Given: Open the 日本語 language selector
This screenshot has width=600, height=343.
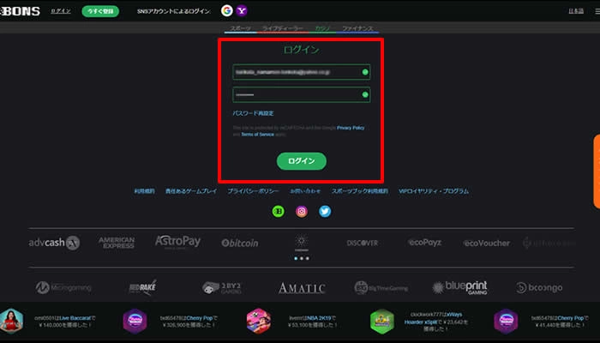Looking at the screenshot, I should point(575,11).
